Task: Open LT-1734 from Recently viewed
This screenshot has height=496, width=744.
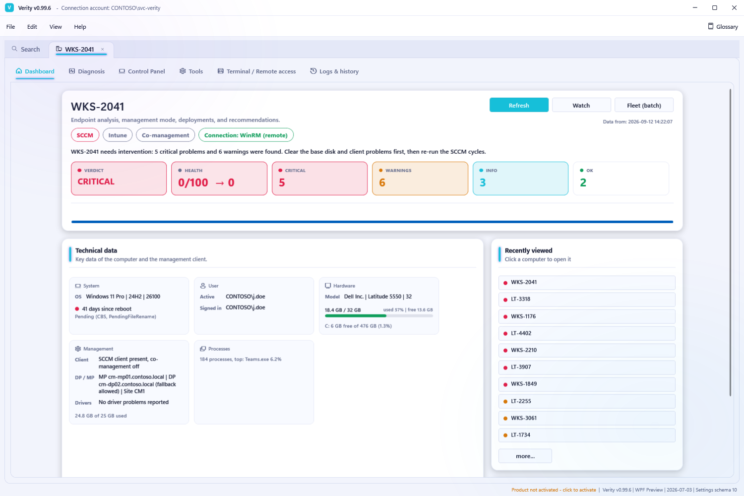Action: pyautogui.click(x=587, y=435)
